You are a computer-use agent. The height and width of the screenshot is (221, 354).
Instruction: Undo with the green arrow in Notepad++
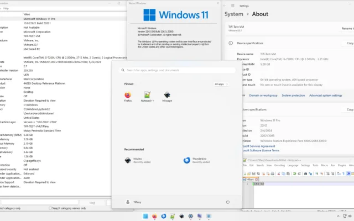[x=294, y=173]
